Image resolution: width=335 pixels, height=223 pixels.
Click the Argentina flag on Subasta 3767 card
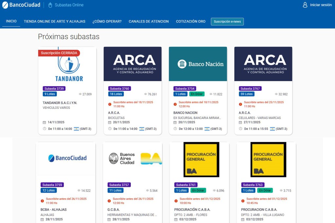point(272,129)
